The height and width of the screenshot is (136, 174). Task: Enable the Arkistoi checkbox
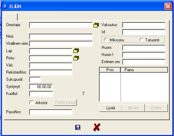point(31,103)
